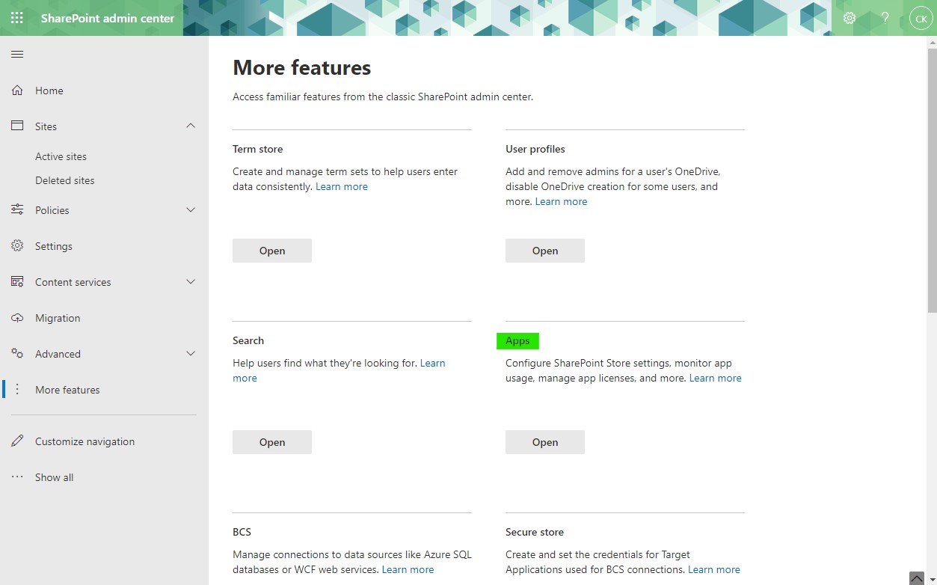937x585 pixels.
Task: Expand the Content services chevron
Action: tap(191, 282)
